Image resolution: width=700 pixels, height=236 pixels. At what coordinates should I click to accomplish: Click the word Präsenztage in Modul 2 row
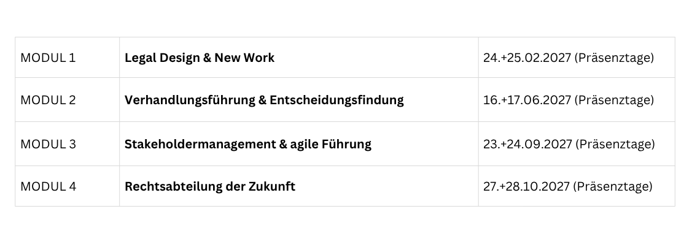click(614, 100)
